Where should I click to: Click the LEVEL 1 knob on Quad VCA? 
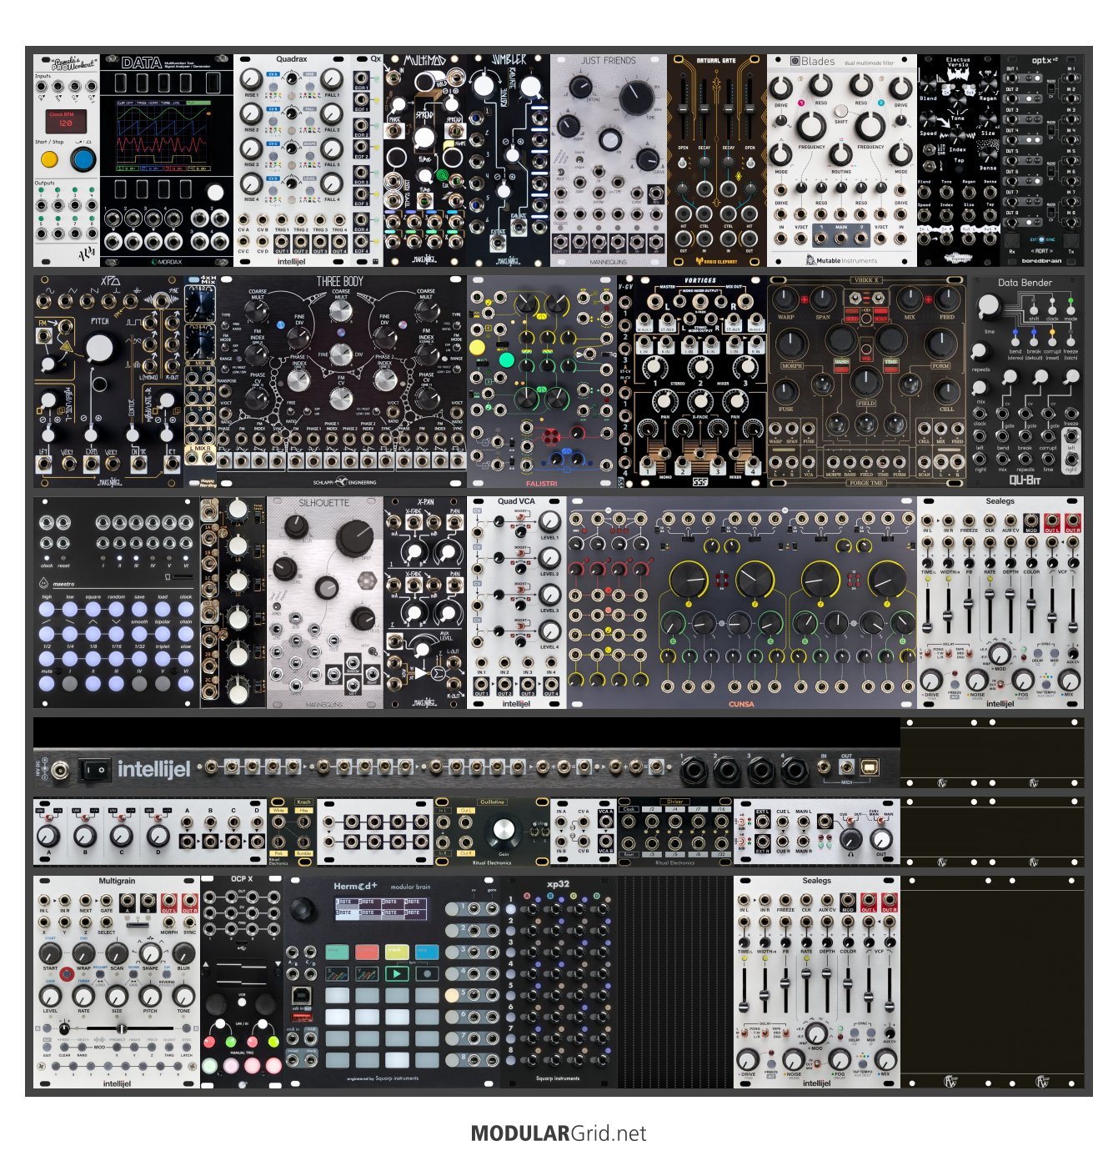(549, 521)
